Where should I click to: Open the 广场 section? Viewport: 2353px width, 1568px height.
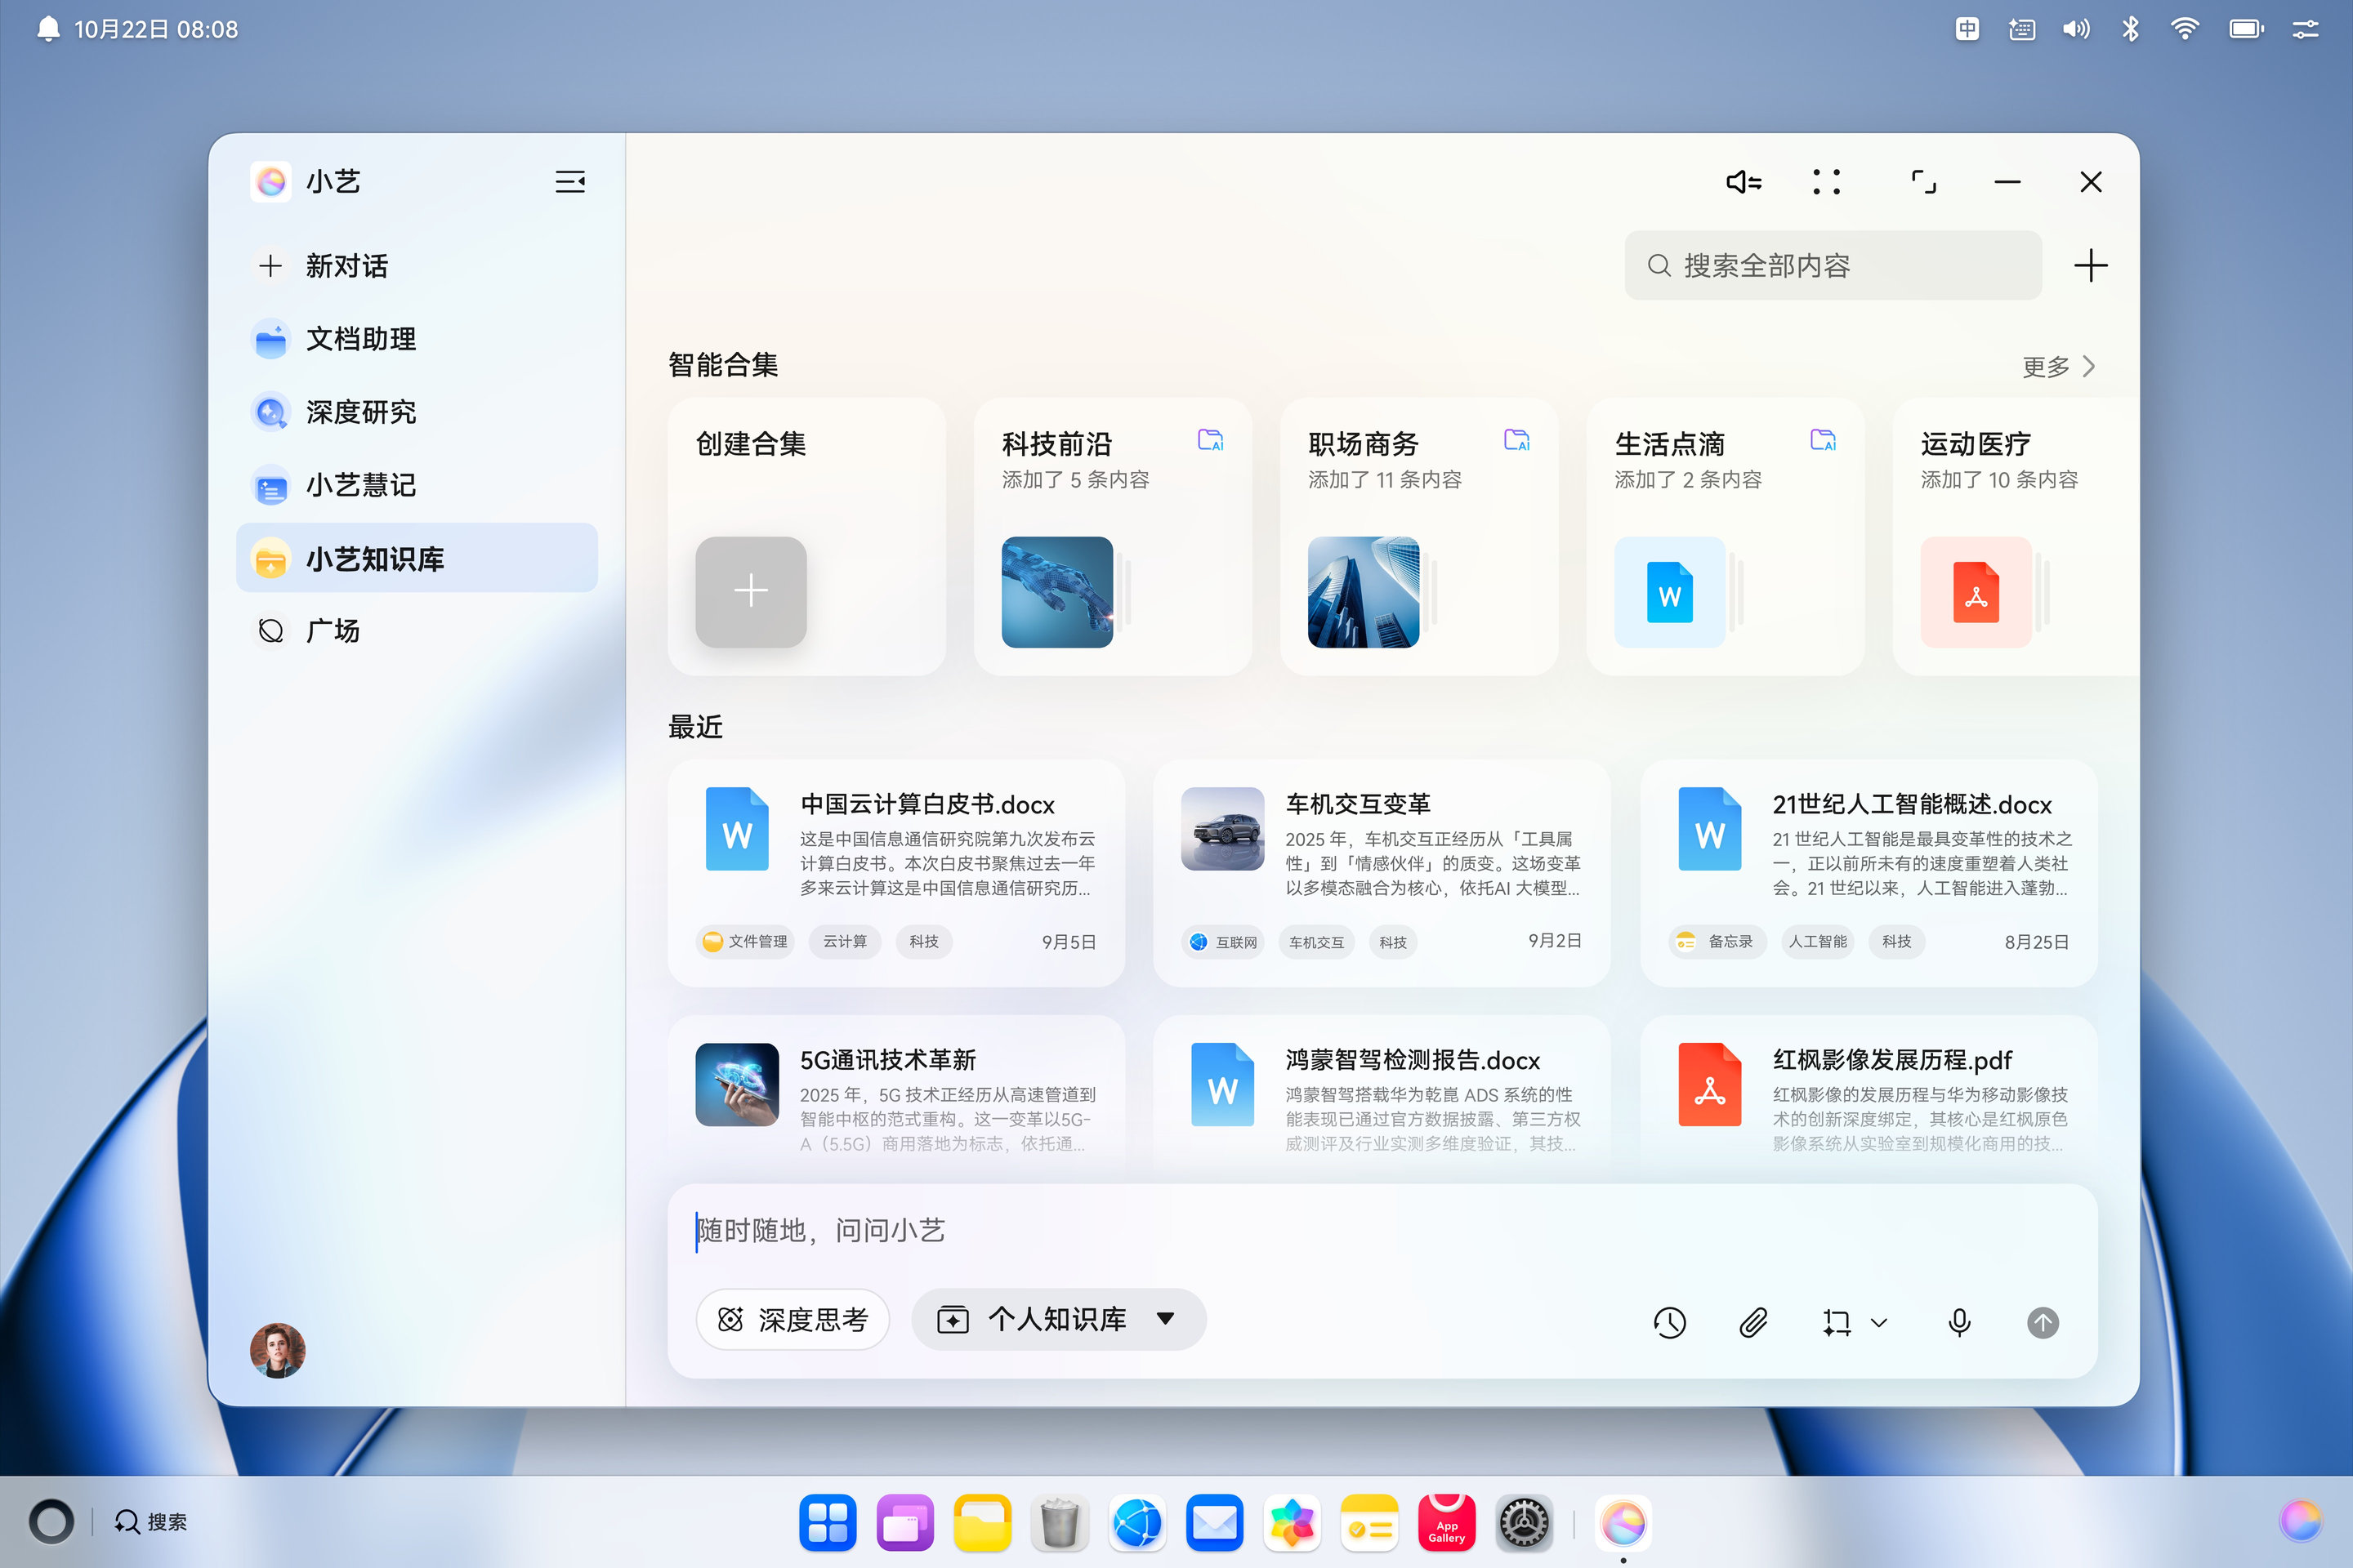[334, 631]
